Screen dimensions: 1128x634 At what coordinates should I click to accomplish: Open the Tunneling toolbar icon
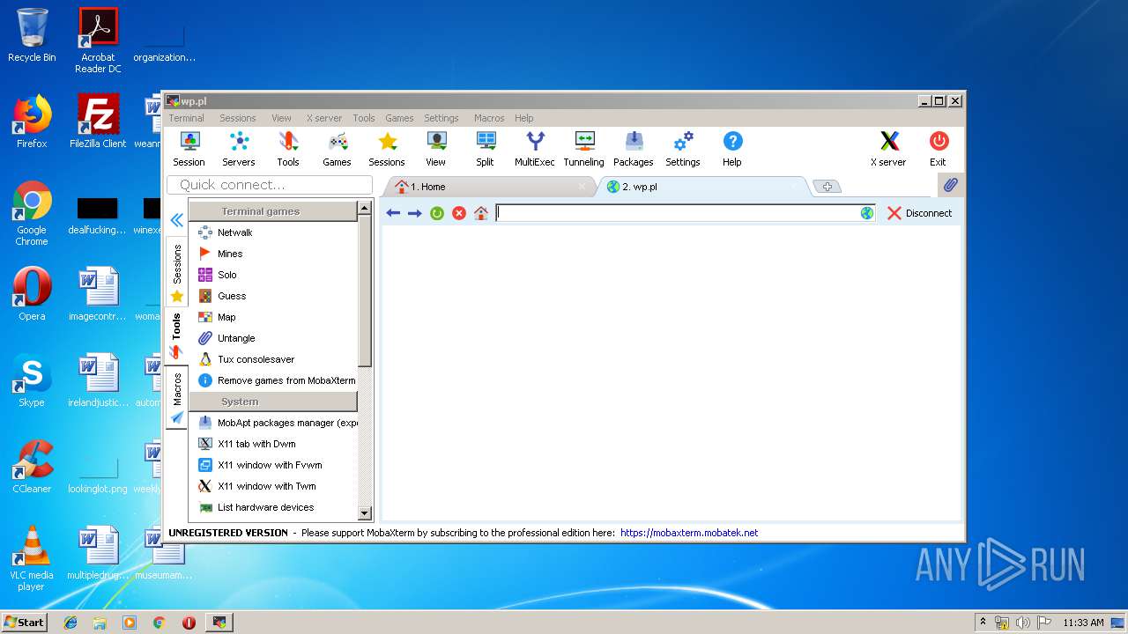pos(584,149)
